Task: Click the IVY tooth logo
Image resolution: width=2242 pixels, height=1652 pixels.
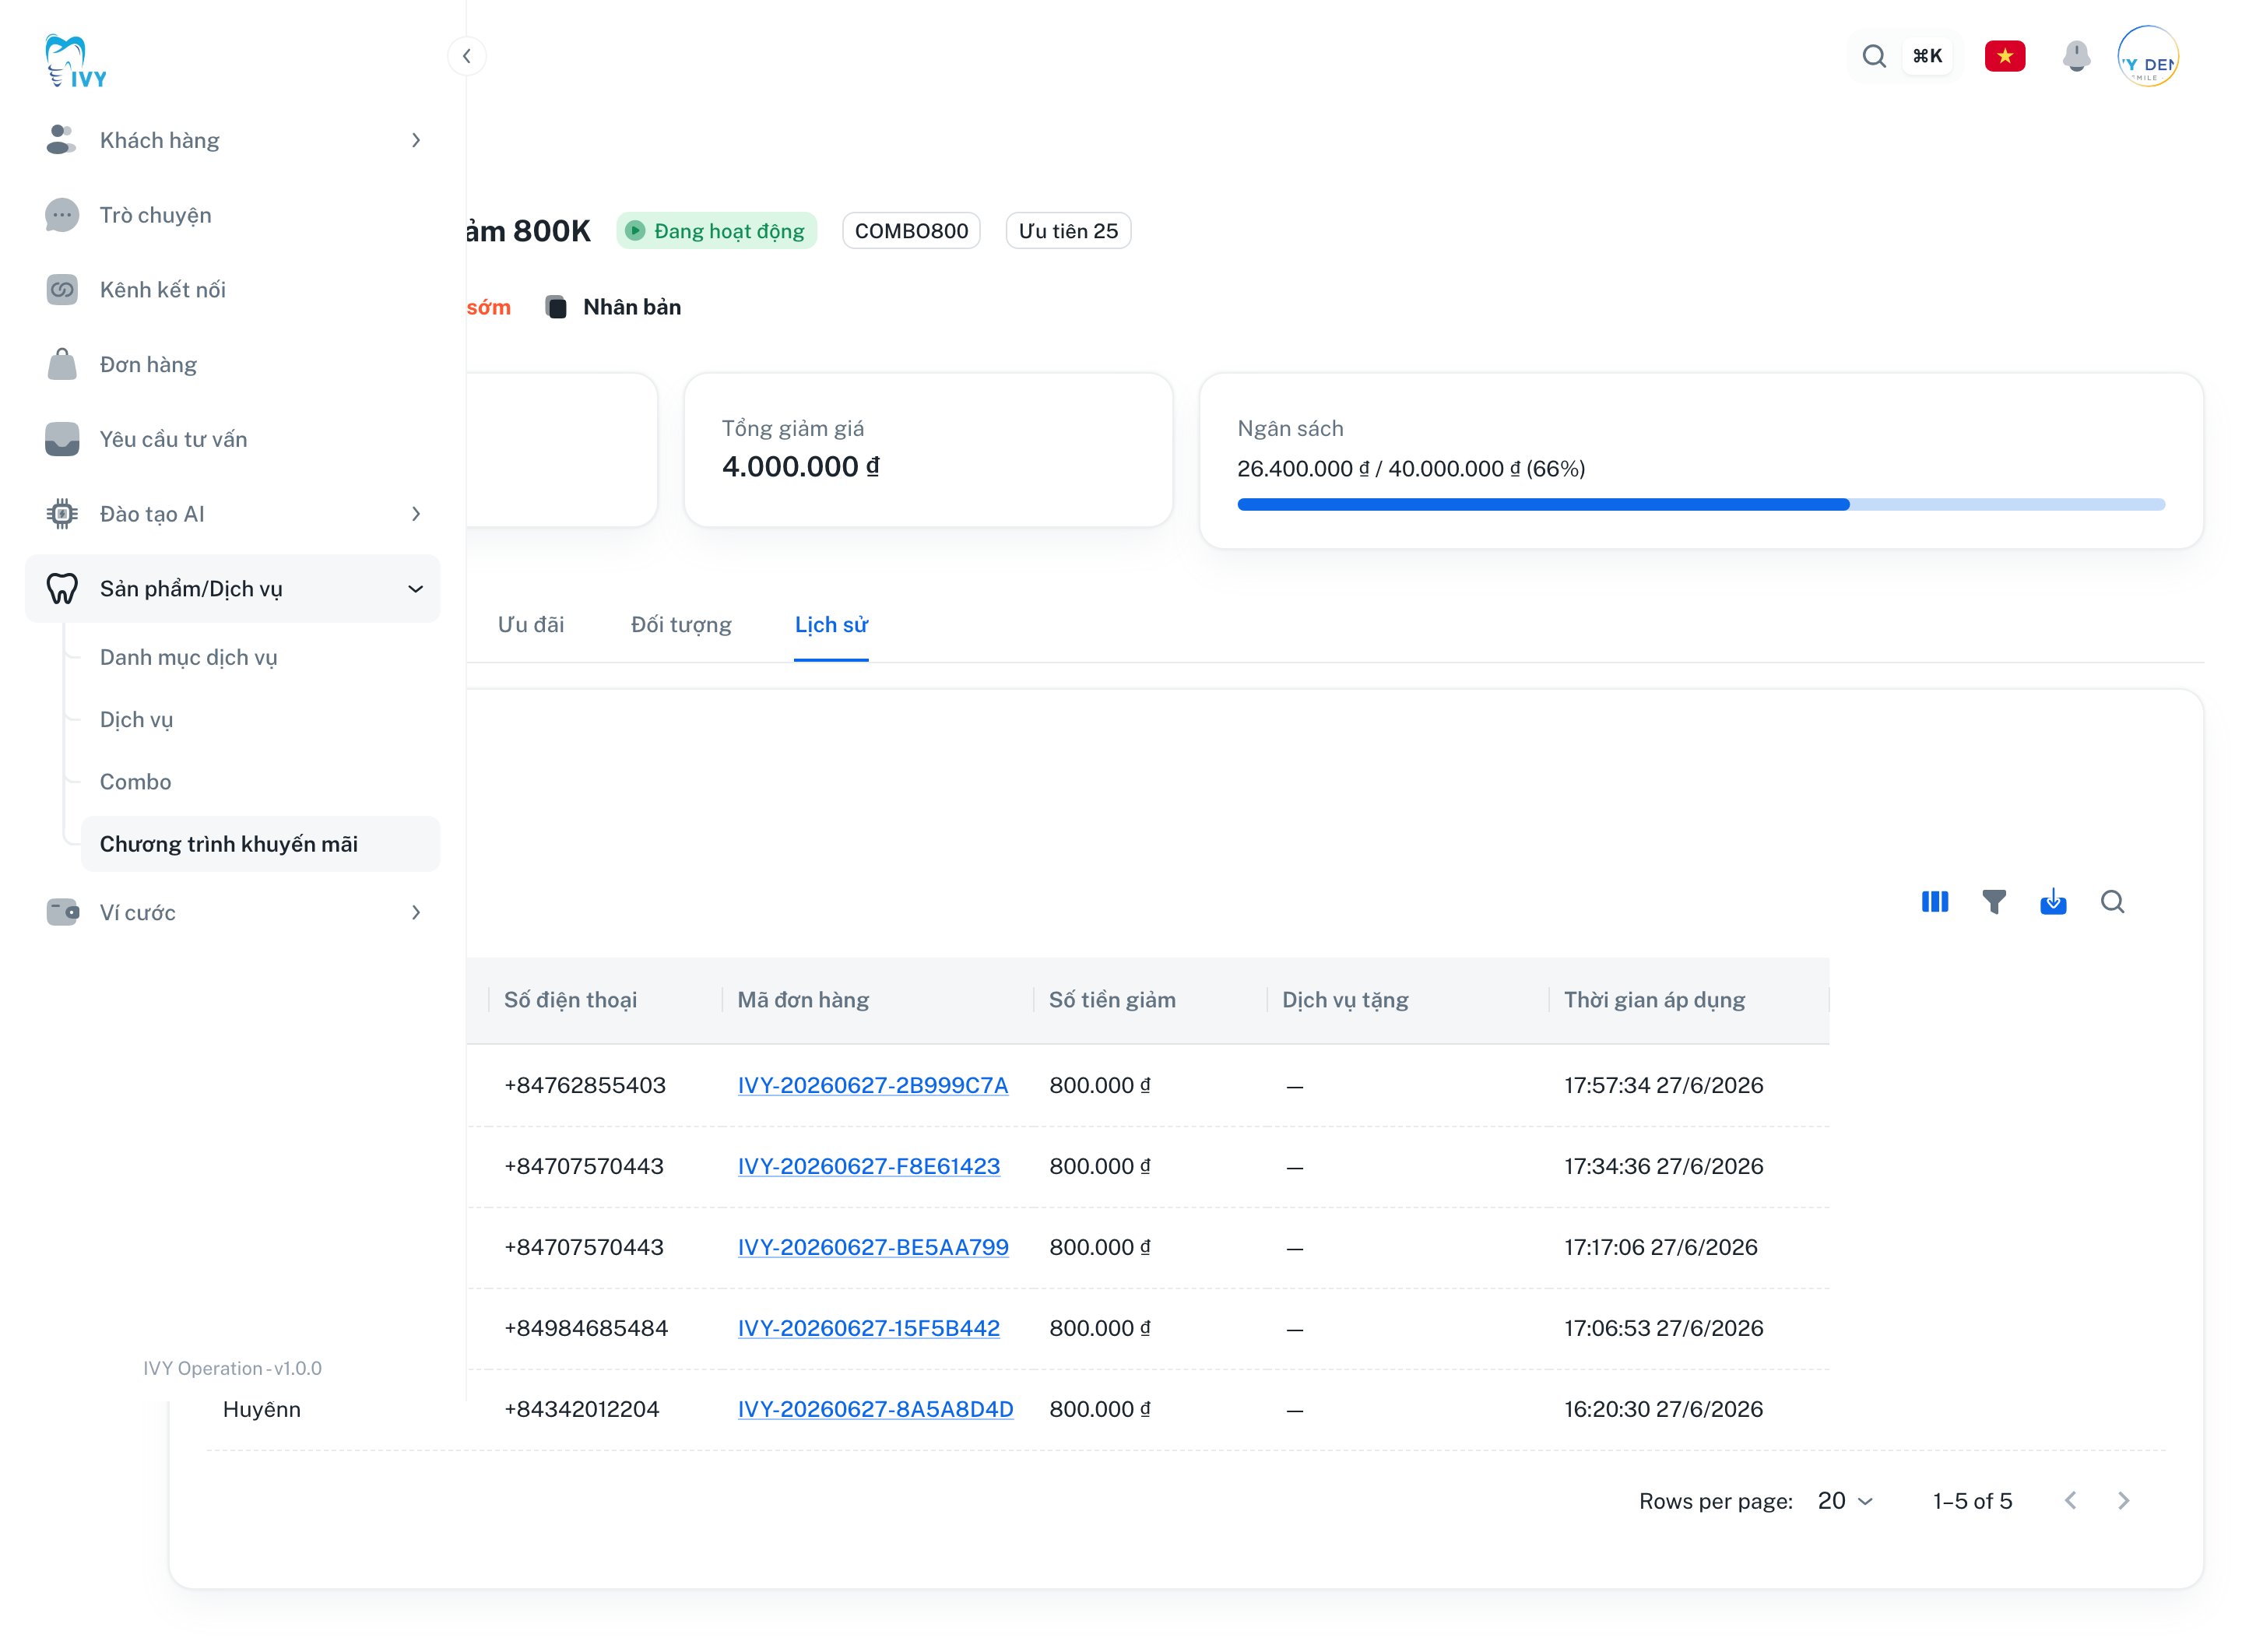Action: click(x=75, y=61)
